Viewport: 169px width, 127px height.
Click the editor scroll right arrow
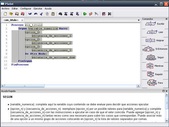coord(138,86)
